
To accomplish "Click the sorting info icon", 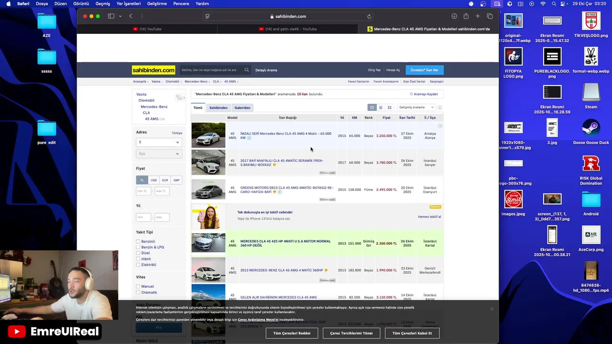I will [440, 107].
